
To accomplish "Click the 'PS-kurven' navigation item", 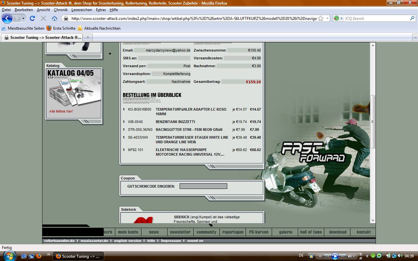I will coord(259,232).
